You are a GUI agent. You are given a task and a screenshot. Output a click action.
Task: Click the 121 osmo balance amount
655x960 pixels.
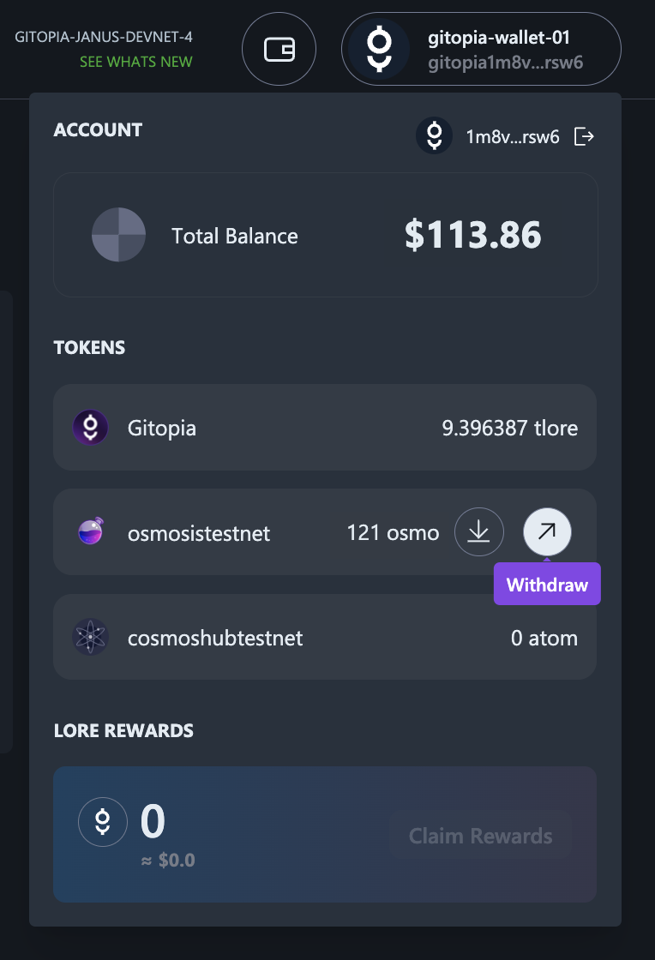coord(393,533)
